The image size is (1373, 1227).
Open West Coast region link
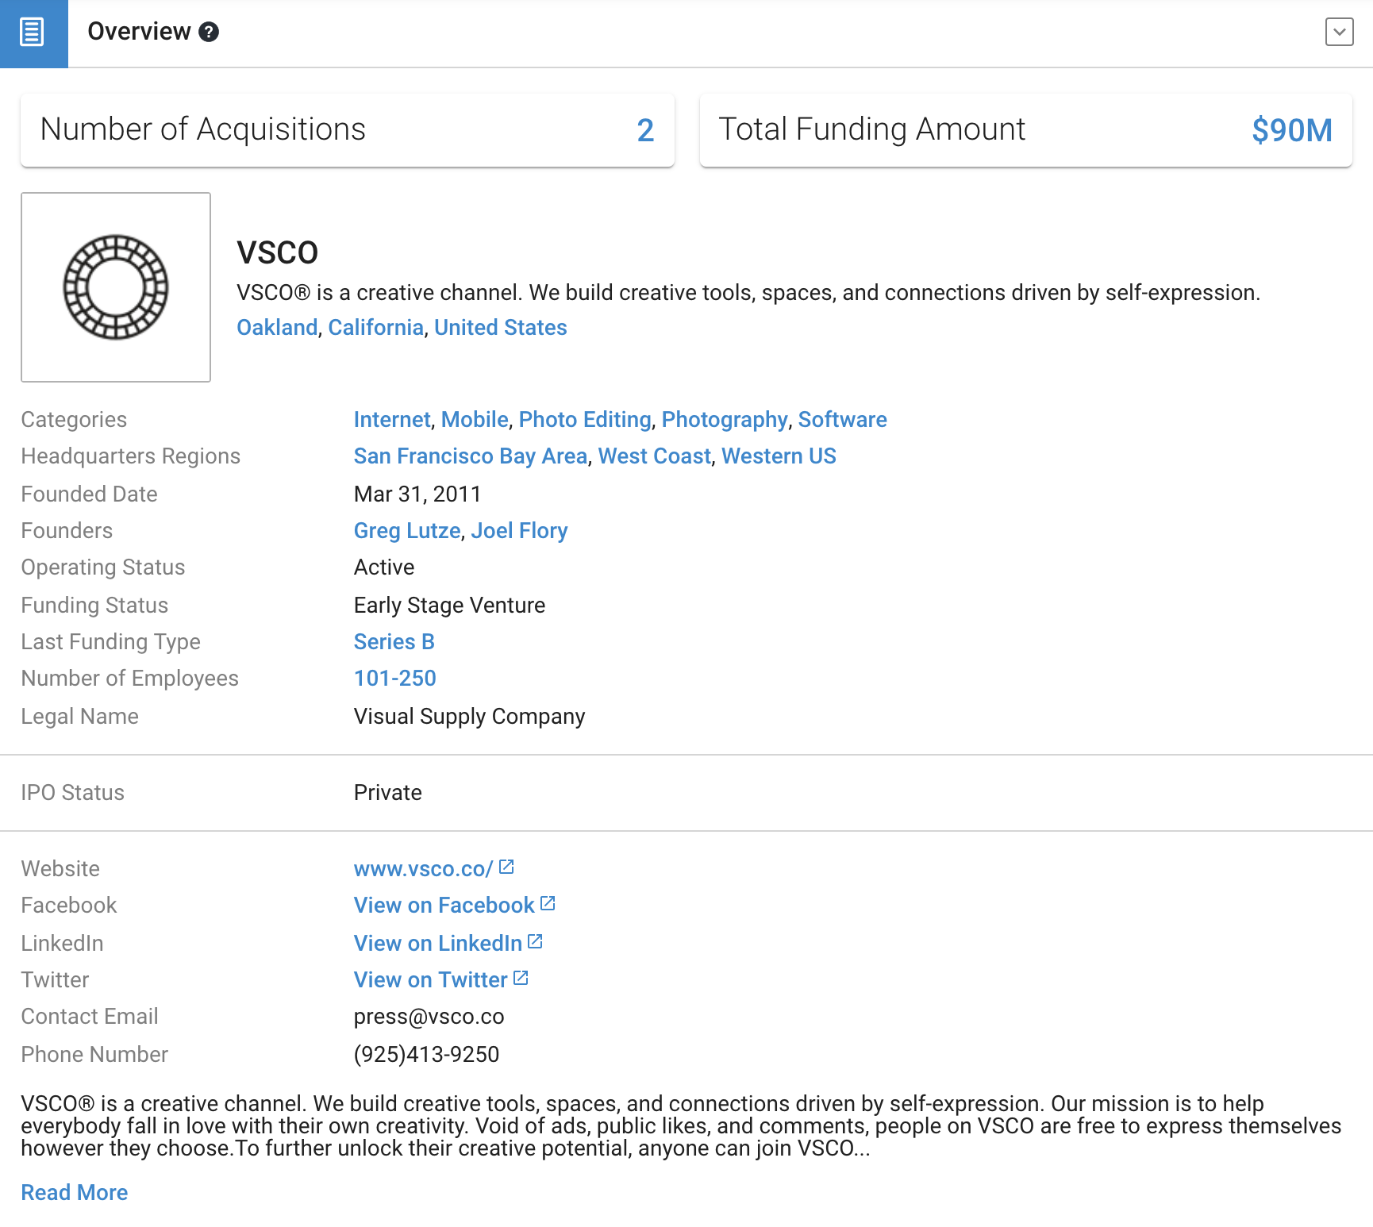(655, 456)
